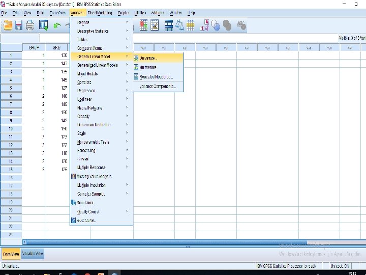Open the View menu
366x275 pixels.
point(27,13)
